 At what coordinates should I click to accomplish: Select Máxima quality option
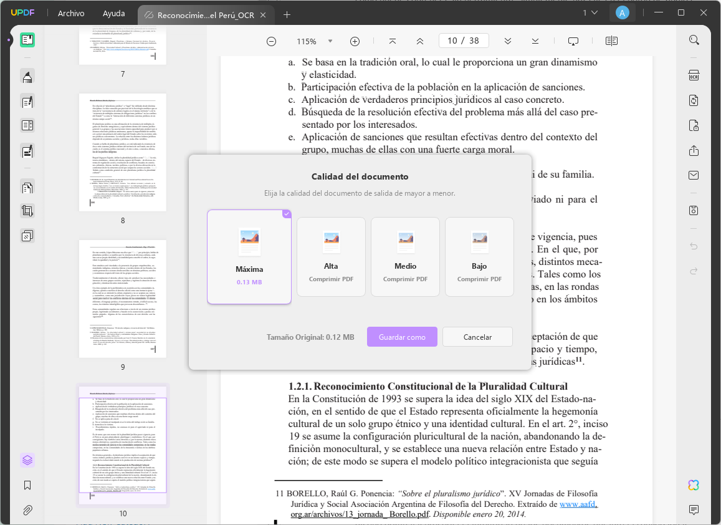point(249,257)
